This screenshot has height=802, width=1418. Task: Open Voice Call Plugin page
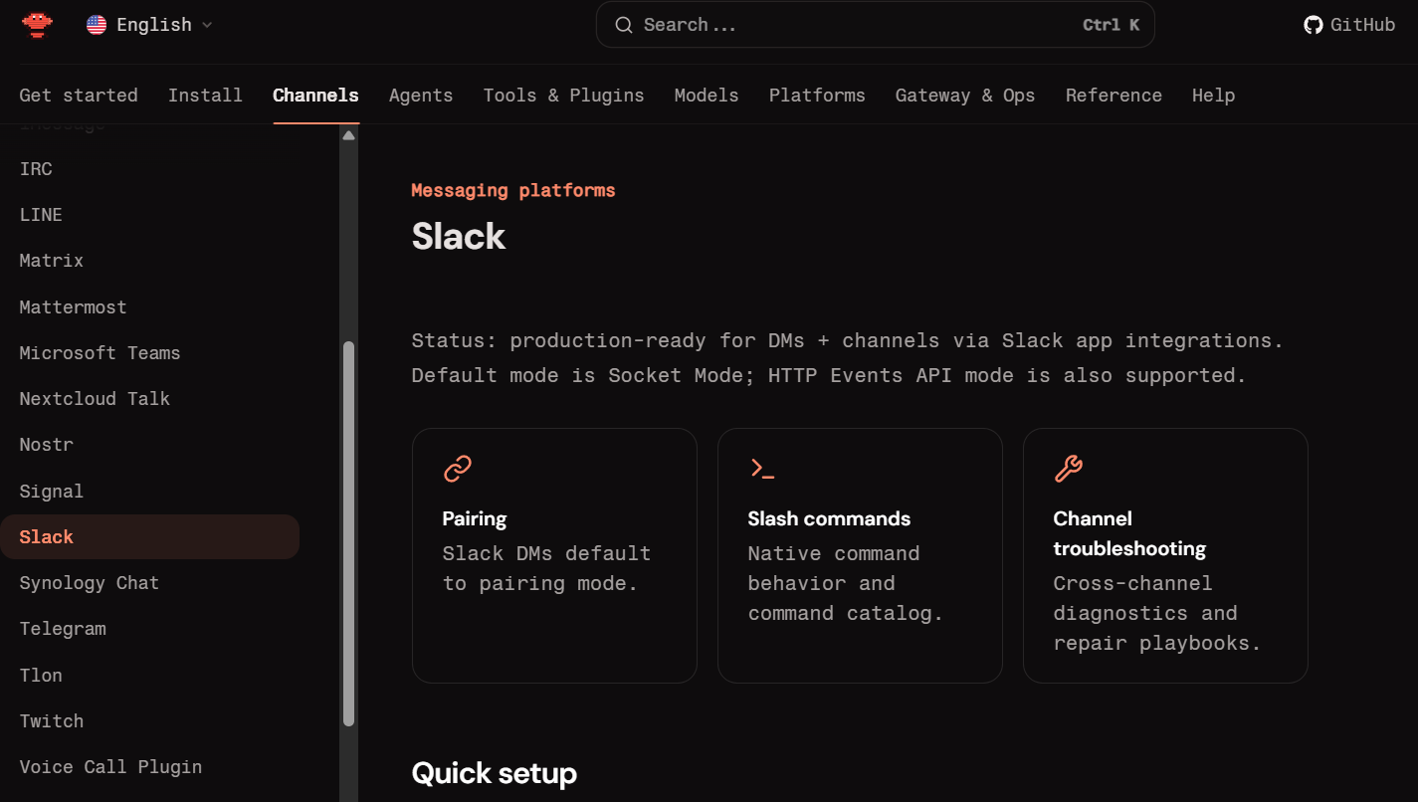tap(149, 767)
